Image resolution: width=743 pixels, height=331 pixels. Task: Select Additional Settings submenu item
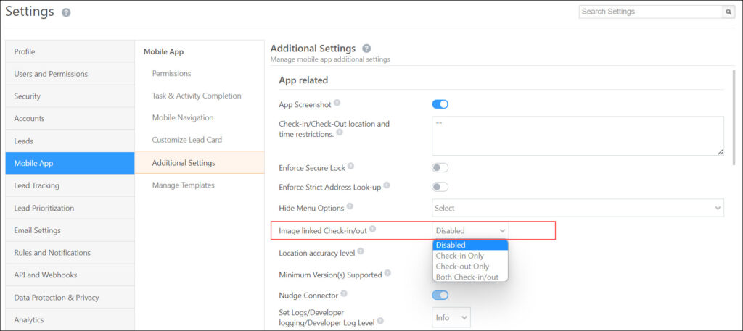tap(200, 163)
